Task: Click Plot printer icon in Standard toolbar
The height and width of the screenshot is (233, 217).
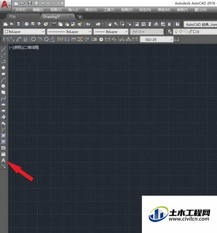Action: click(x=26, y=24)
